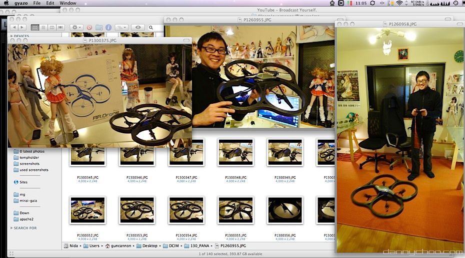Viewport: 465px width, 258px height.
Task: Switch Finder to Cover Flow view
Action: tap(60, 27)
